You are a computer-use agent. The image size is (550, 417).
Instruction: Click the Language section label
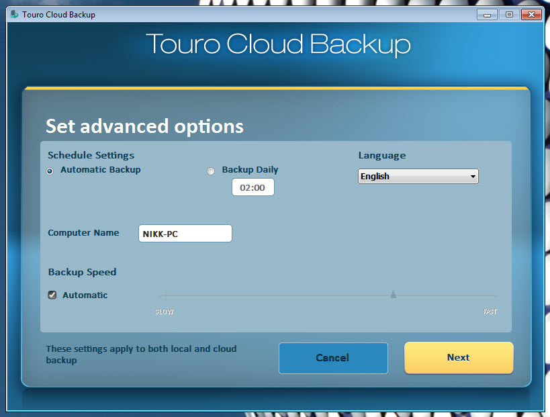pyautogui.click(x=382, y=155)
